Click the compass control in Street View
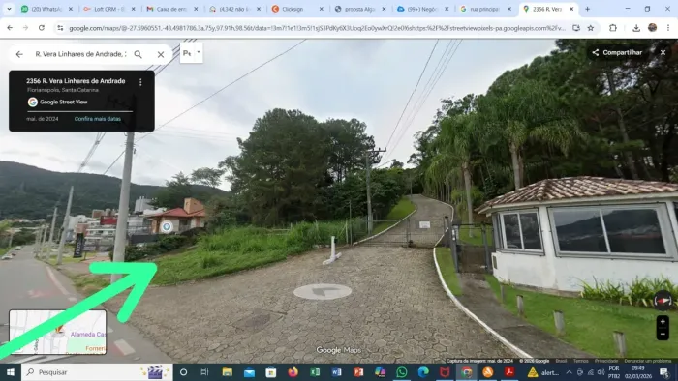The height and width of the screenshot is (381, 678). (662, 301)
